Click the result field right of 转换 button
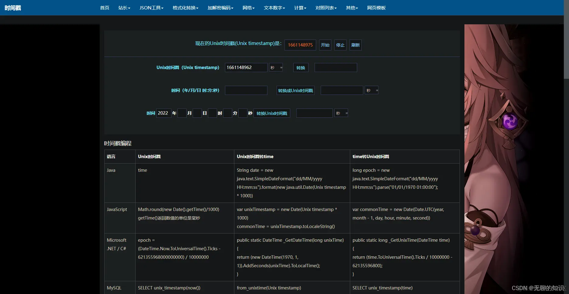 coord(336,67)
